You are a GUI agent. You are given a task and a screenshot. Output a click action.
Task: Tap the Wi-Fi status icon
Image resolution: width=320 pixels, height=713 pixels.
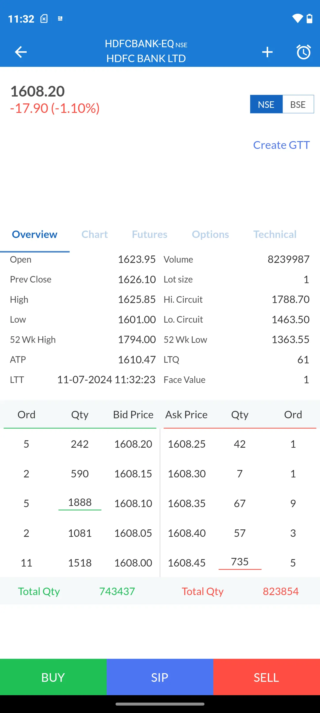tap(297, 18)
